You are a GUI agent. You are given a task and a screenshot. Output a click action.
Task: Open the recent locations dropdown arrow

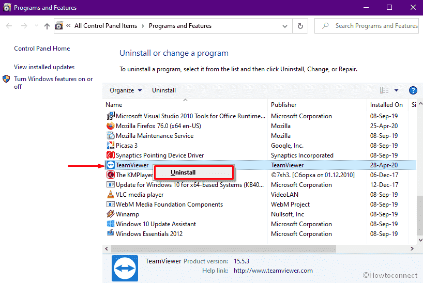pos(36,26)
